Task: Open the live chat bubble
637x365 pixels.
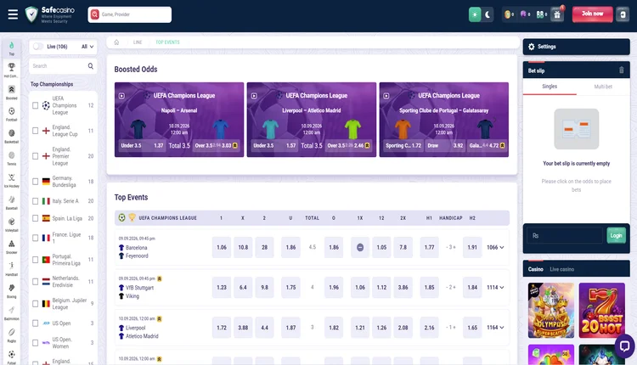Action: point(624,346)
